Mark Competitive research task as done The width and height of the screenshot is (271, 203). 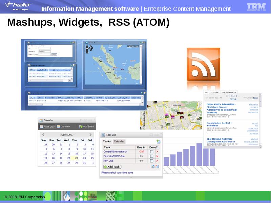(x=151, y=152)
